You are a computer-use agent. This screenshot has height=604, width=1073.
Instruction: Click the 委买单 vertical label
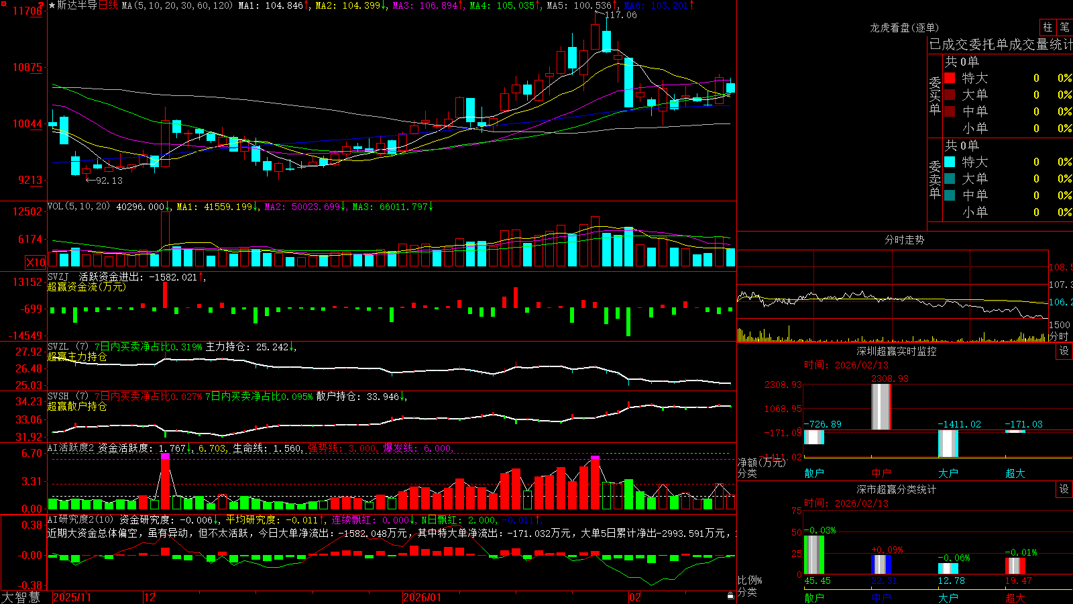[x=935, y=95]
